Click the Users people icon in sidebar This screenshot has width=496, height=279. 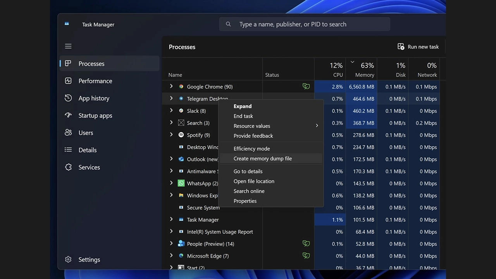(68, 133)
